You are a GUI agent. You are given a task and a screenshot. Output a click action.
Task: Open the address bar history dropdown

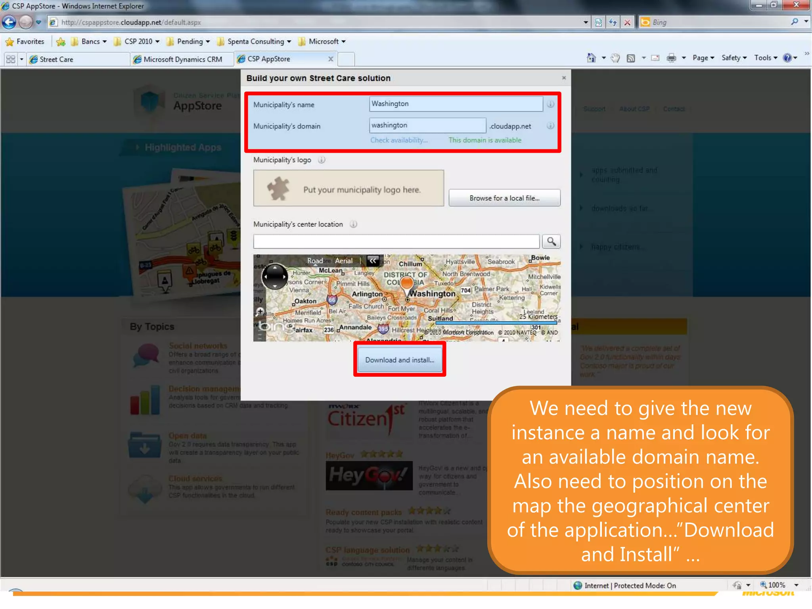pyautogui.click(x=586, y=23)
